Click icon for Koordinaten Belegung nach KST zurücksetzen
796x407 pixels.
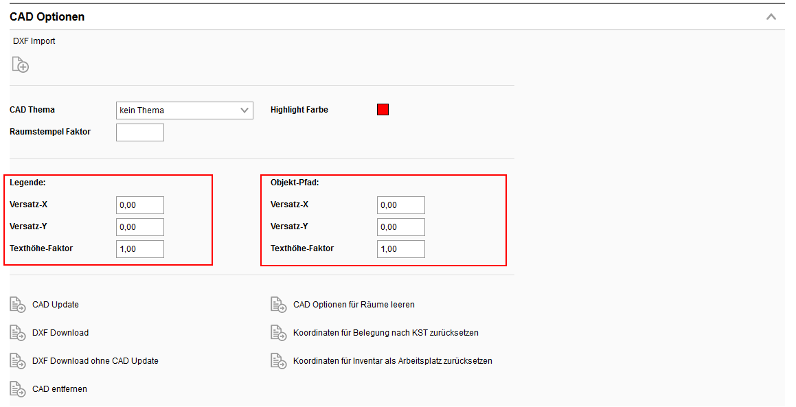[277, 332]
